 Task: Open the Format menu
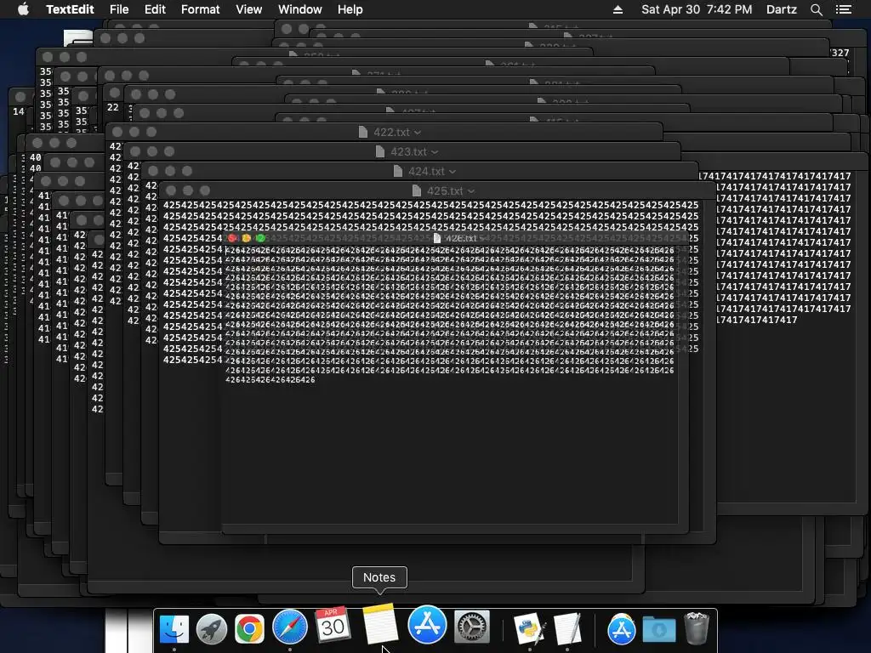pos(200,9)
